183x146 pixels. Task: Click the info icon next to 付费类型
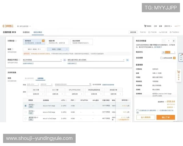point(16,41)
